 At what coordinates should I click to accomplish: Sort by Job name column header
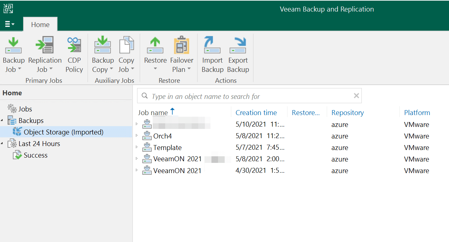coord(153,113)
